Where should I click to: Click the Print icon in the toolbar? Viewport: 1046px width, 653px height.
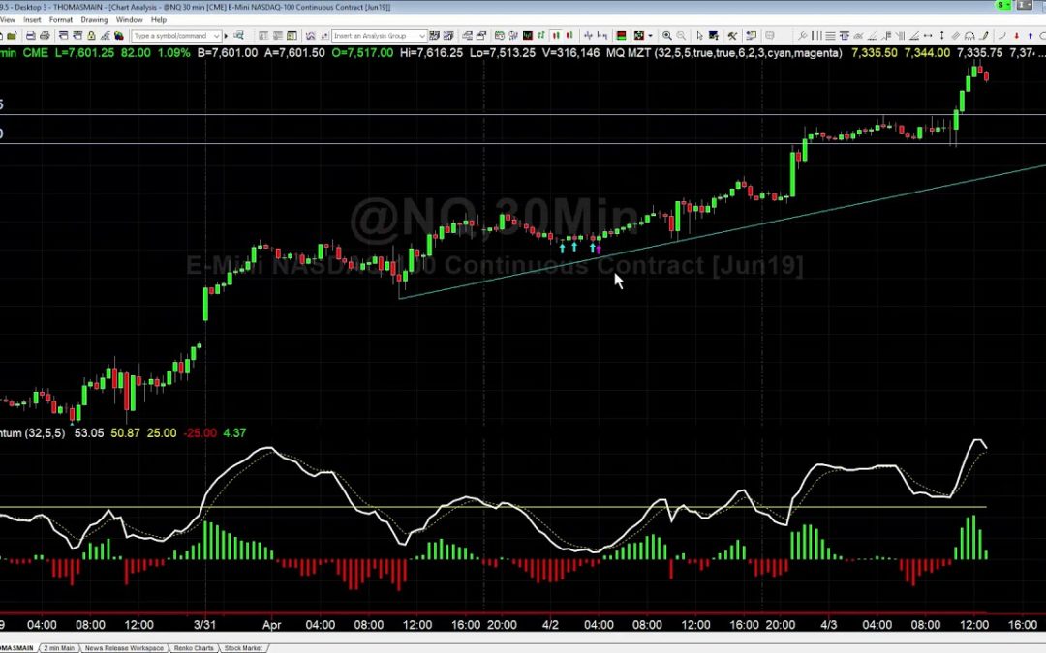46,36
